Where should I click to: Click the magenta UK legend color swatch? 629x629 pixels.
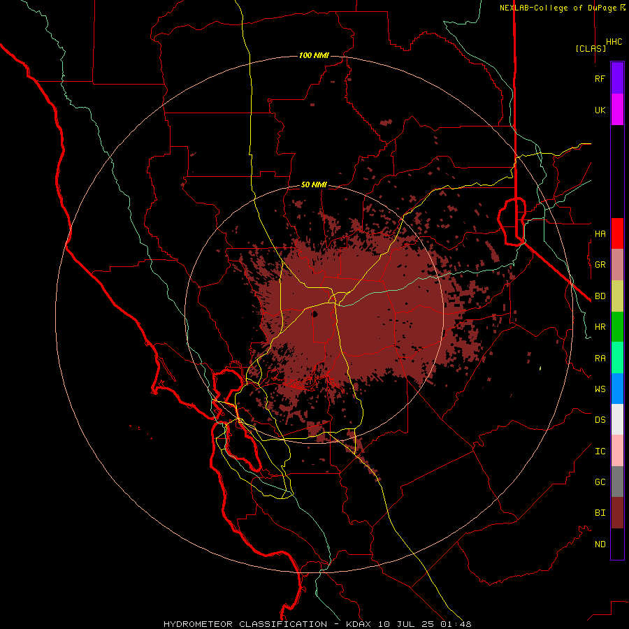click(617, 110)
